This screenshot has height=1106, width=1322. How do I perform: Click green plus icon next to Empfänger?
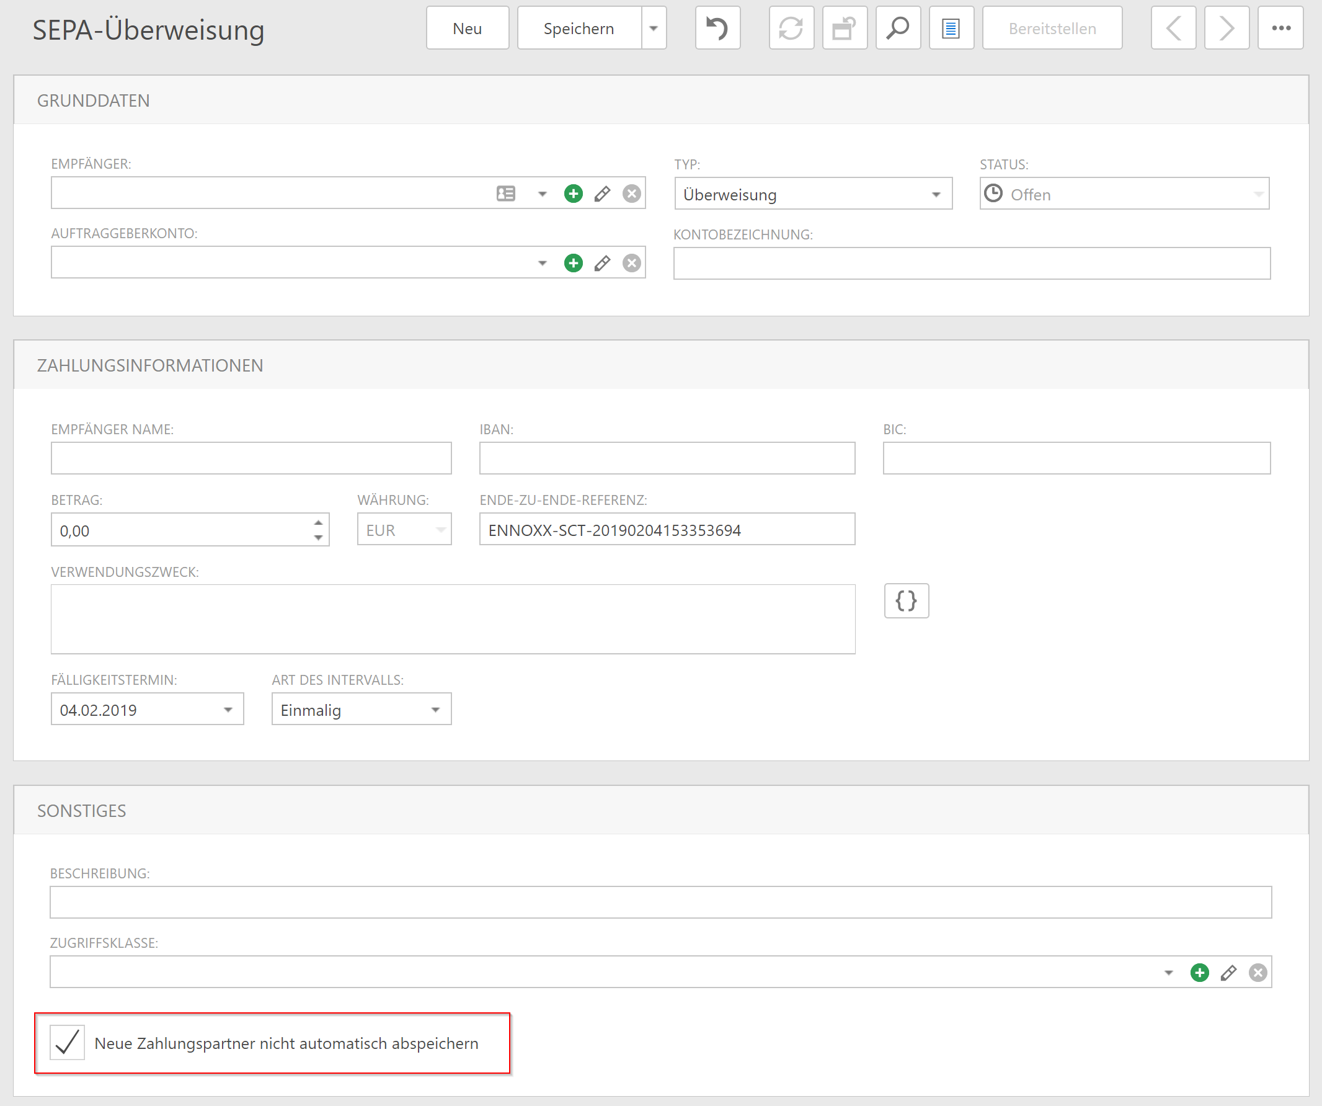coord(573,194)
